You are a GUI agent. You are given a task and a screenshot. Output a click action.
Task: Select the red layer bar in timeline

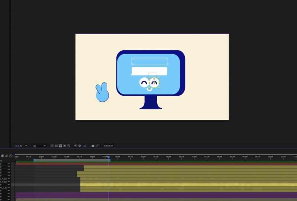(x=156, y=164)
